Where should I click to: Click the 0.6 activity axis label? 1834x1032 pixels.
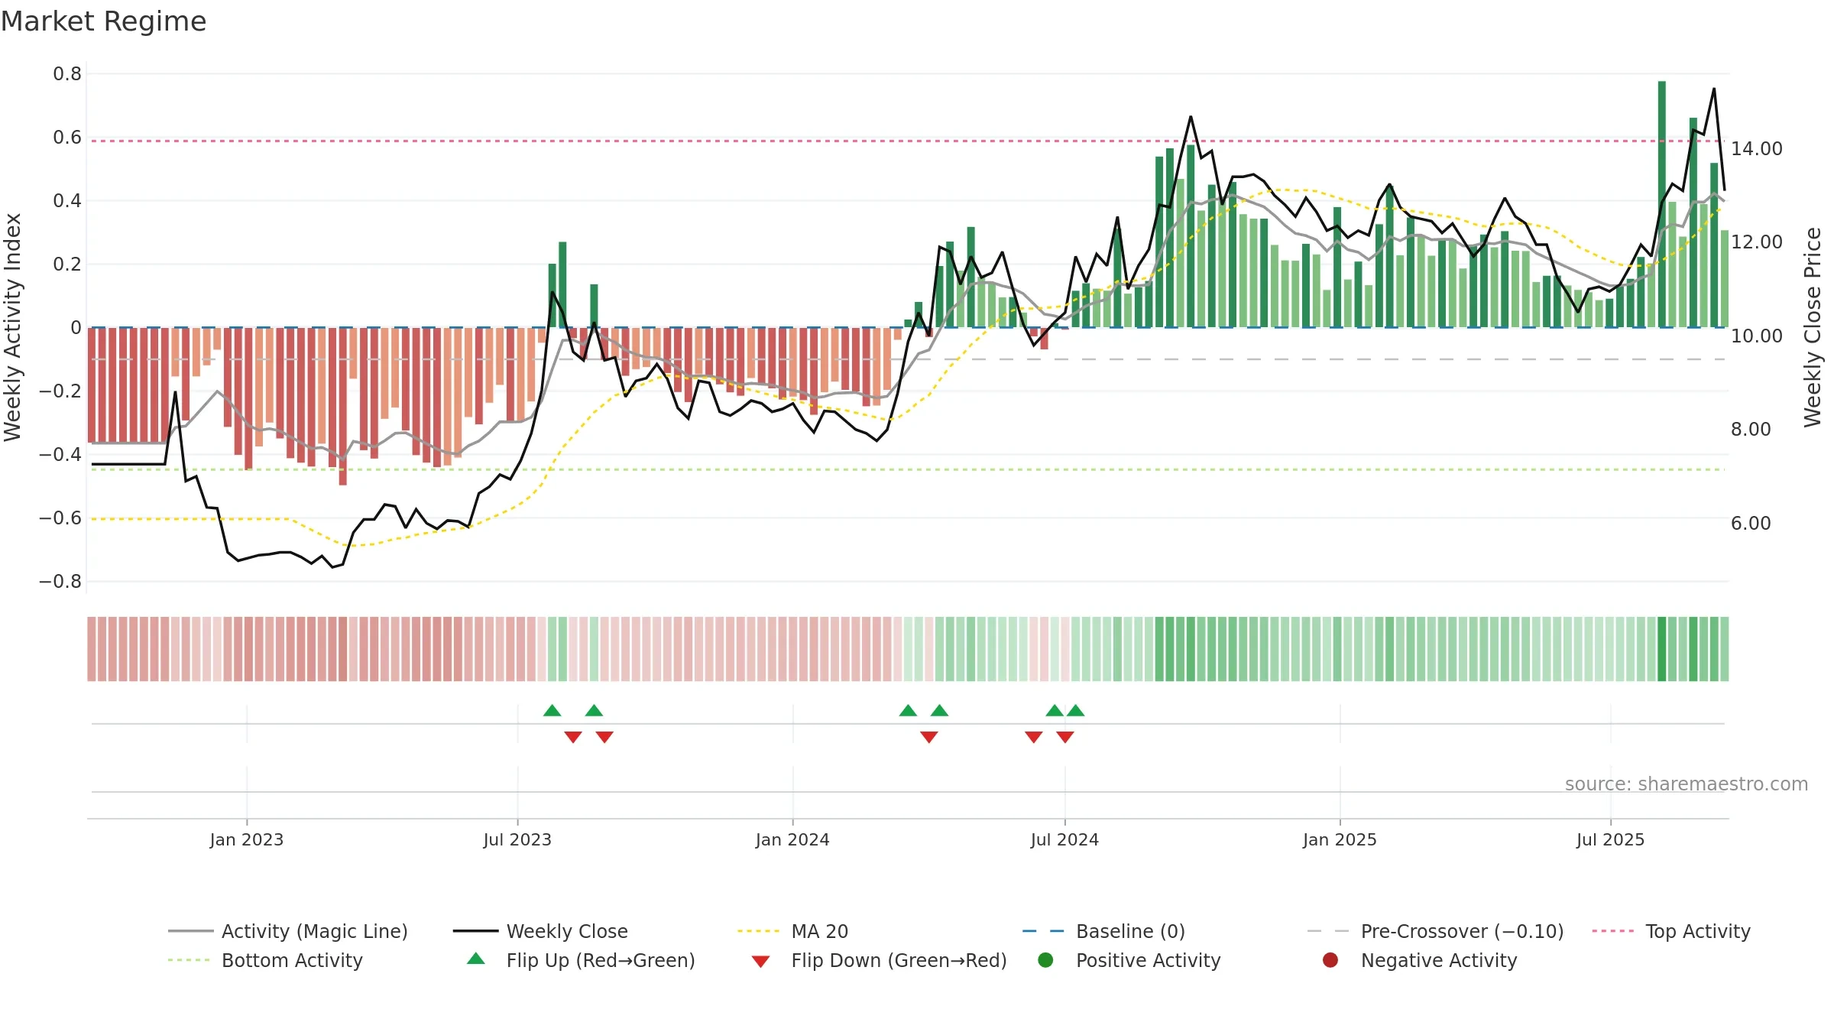[x=67, y=137]
